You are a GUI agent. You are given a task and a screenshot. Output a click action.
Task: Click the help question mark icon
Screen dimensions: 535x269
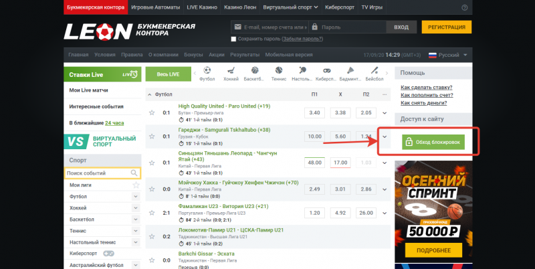[465, 7]
